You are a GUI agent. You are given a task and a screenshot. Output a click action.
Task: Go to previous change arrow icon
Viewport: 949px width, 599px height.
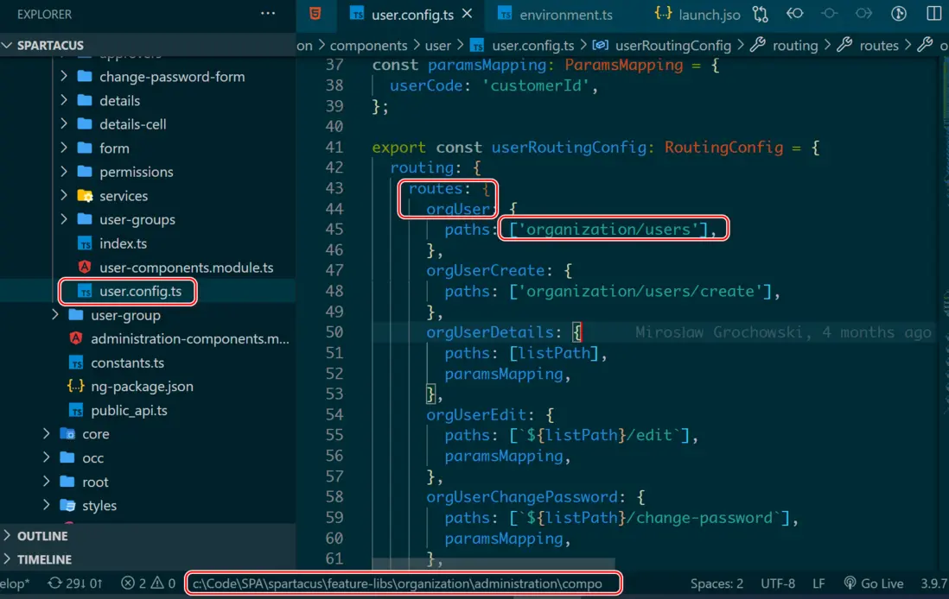(x=794, y=14)
